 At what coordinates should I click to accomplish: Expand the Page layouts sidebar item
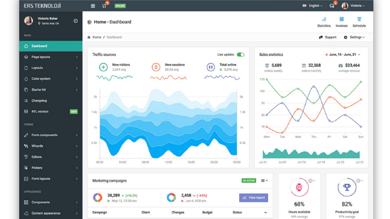pyautogui.click(x=51, y=57)
